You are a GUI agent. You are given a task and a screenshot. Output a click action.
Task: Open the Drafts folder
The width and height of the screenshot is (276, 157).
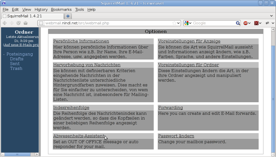tap(17, 59)
